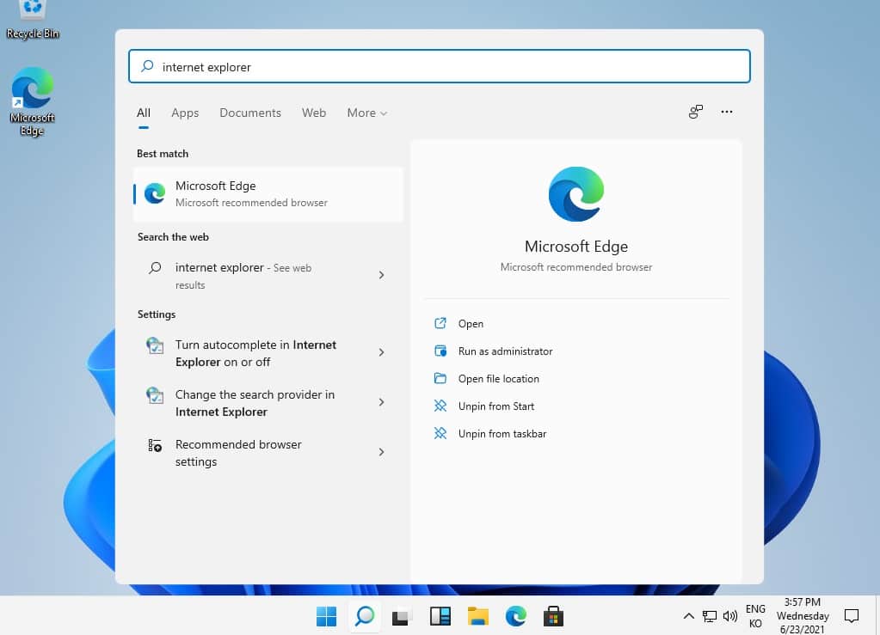
Task: Click the search box containing internet explorer
Action: point(439,67)
